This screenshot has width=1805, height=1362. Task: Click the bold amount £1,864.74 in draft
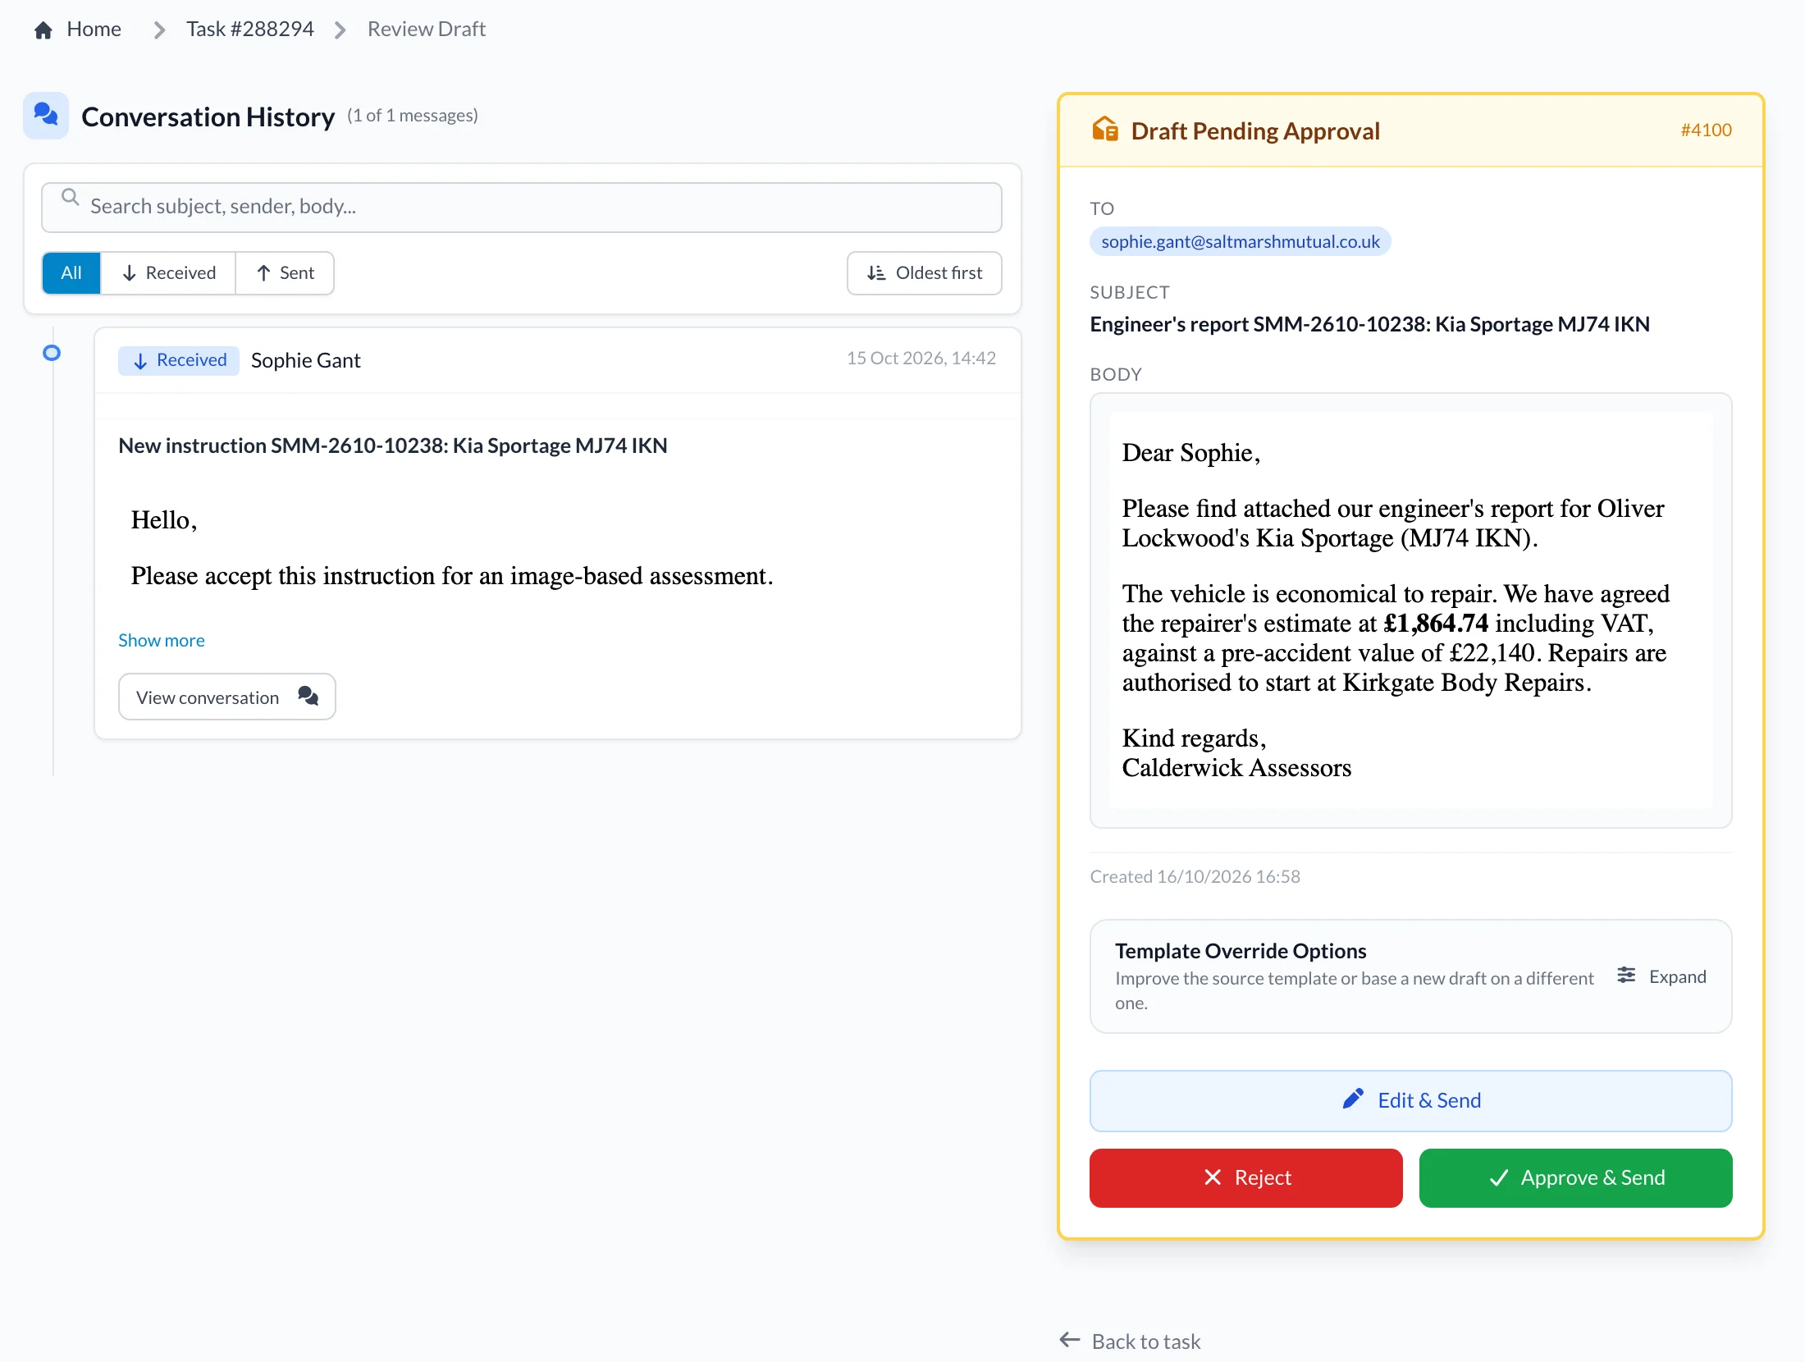[x=1436, y=624]
